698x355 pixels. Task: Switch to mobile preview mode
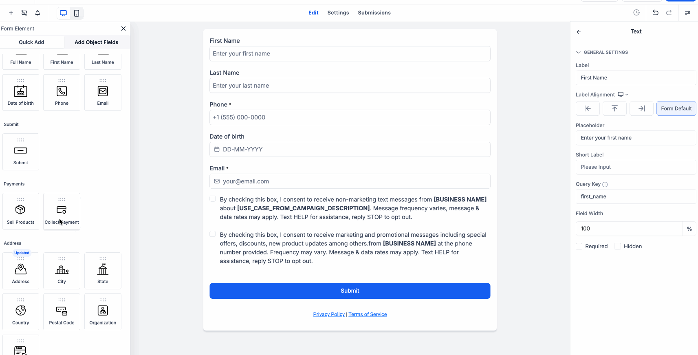[x=77, y=13]
